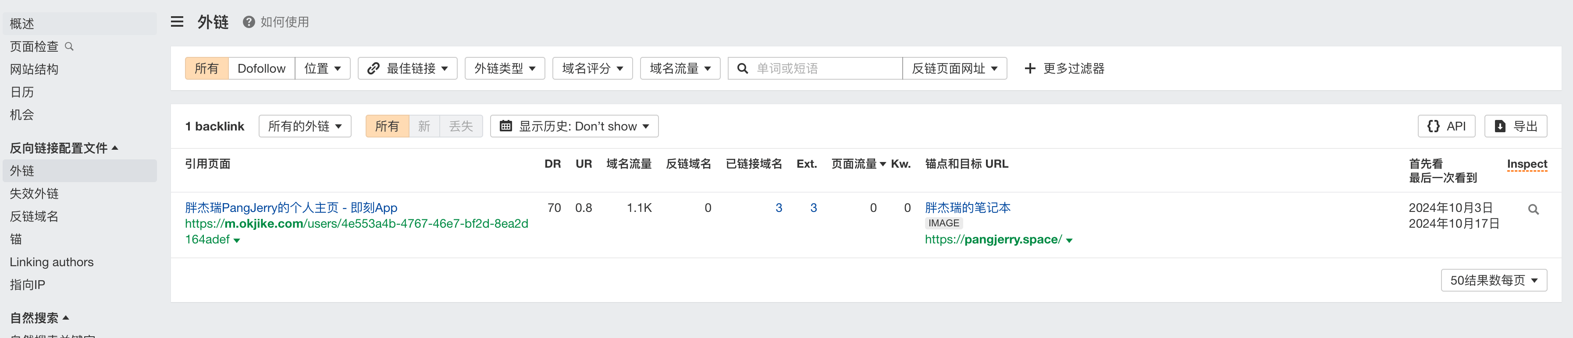Open the 域名评分 filter dropdown
1573x338 pixels.
click(x=592, y=68)
